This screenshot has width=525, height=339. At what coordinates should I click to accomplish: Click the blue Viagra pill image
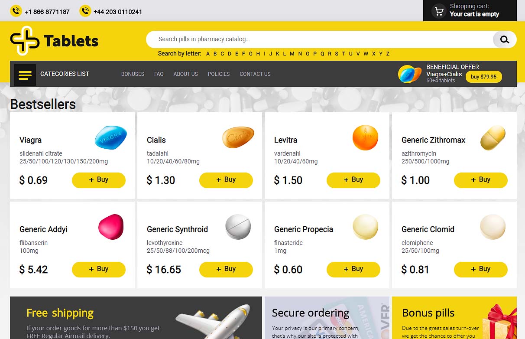[111, 137]
